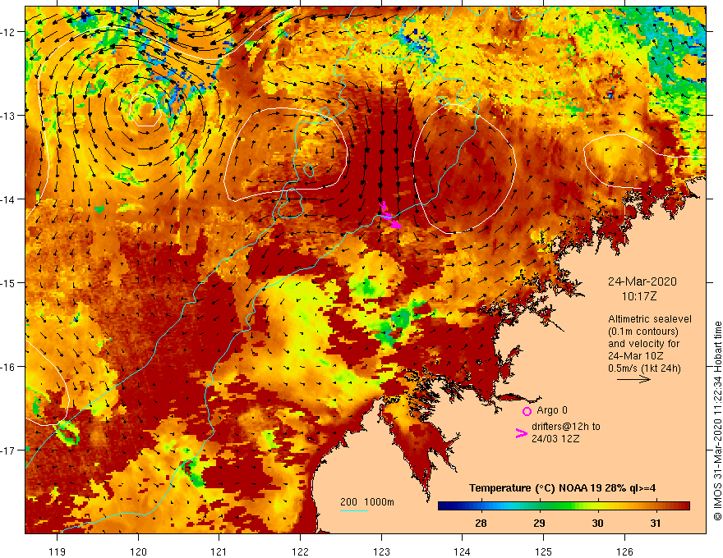Click the magenta drifter arrowhead in legend
This screenshot has height=558, width=723.
pos(521,432)
